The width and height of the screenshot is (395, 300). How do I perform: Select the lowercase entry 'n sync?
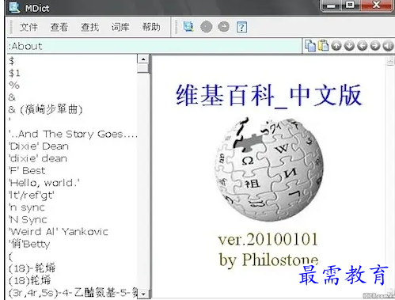(27, 207)
